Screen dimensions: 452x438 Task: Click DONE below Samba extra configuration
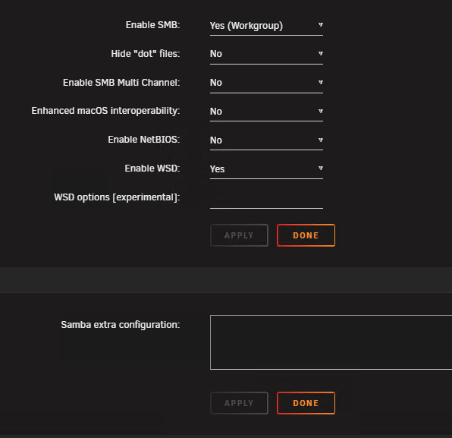[x=306, y=403]
